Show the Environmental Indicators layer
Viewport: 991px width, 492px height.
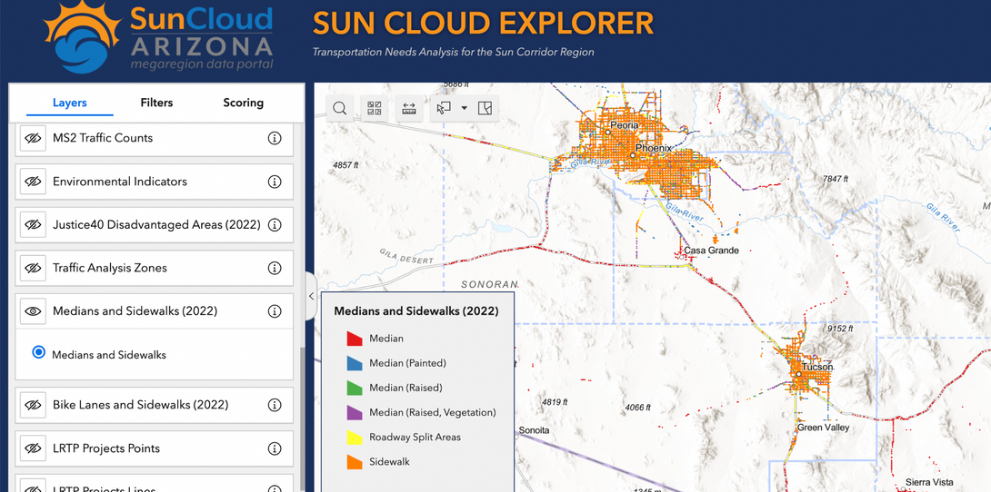pyautogui.click(x=33, y=181)
